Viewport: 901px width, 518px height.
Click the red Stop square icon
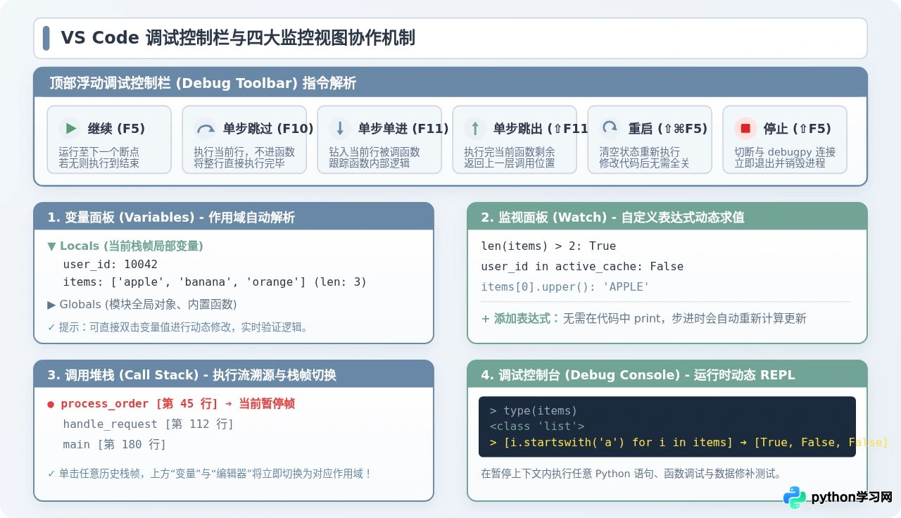click(x=745, y=129)
